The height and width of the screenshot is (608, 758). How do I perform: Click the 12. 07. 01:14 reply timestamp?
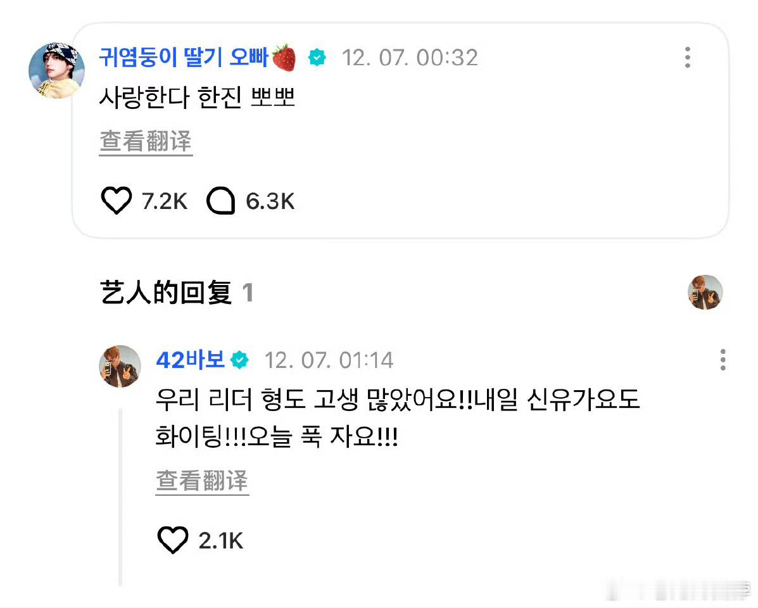[329, 360]
